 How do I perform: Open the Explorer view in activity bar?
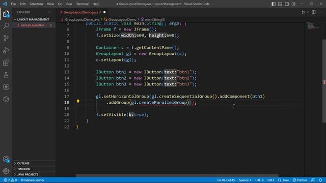[x=6, y=14]
